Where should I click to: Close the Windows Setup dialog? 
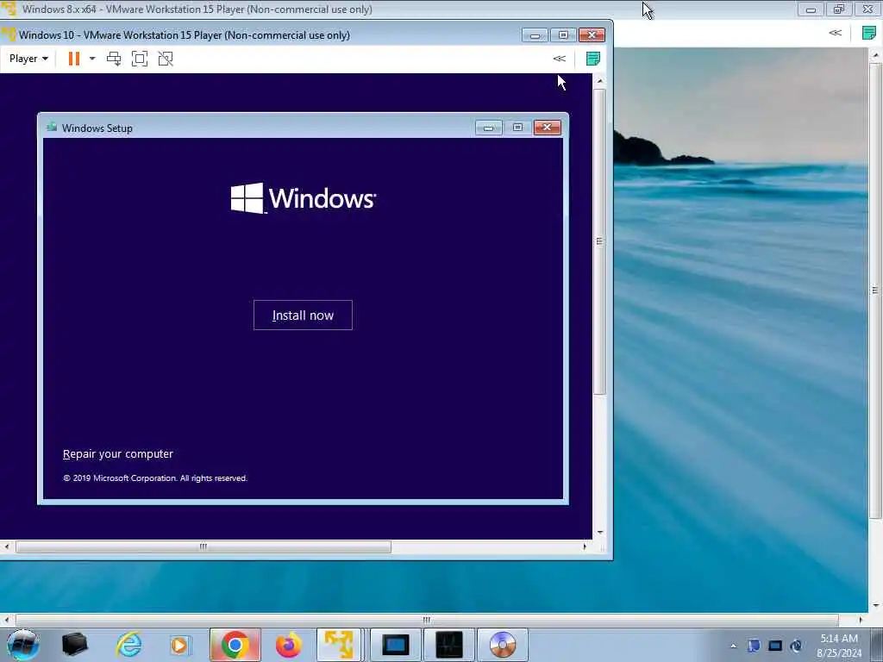tap(547, 128)
